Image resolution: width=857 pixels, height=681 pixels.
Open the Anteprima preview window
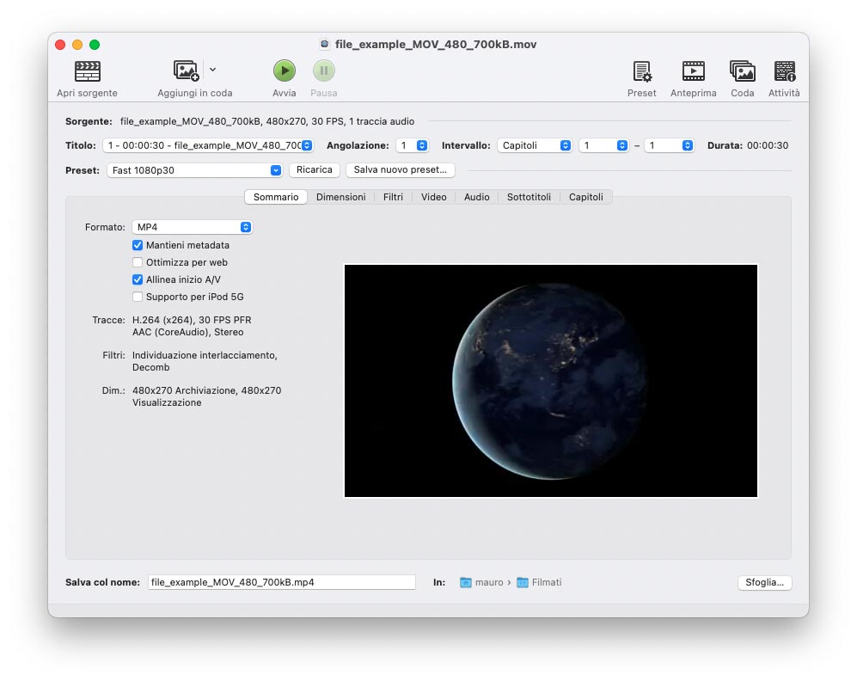pyautogui.click(x=693, y=71)
